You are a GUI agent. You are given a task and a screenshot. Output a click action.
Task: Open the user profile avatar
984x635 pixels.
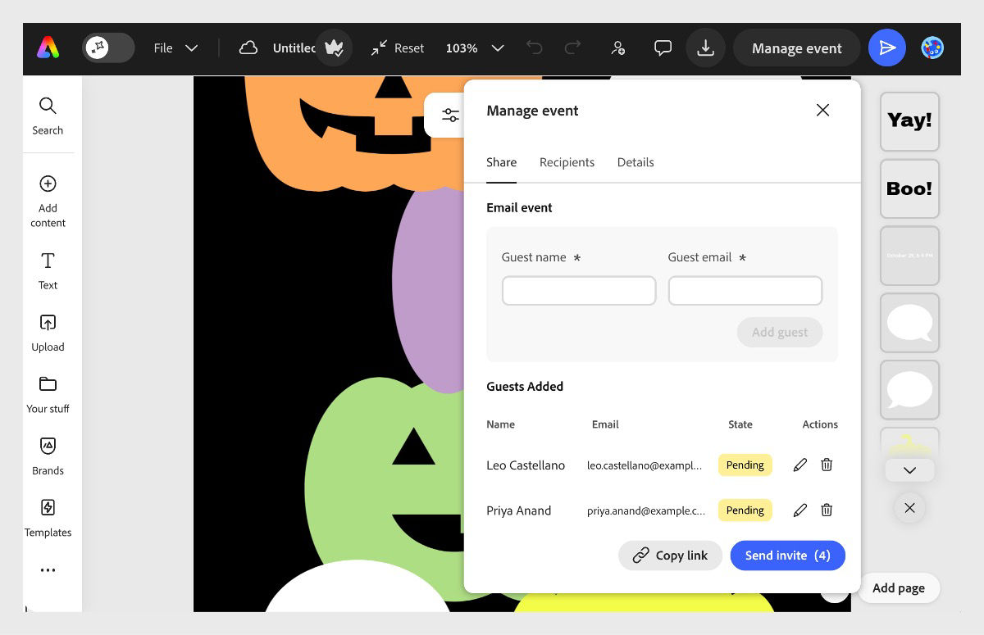click(x=932, y=48)
